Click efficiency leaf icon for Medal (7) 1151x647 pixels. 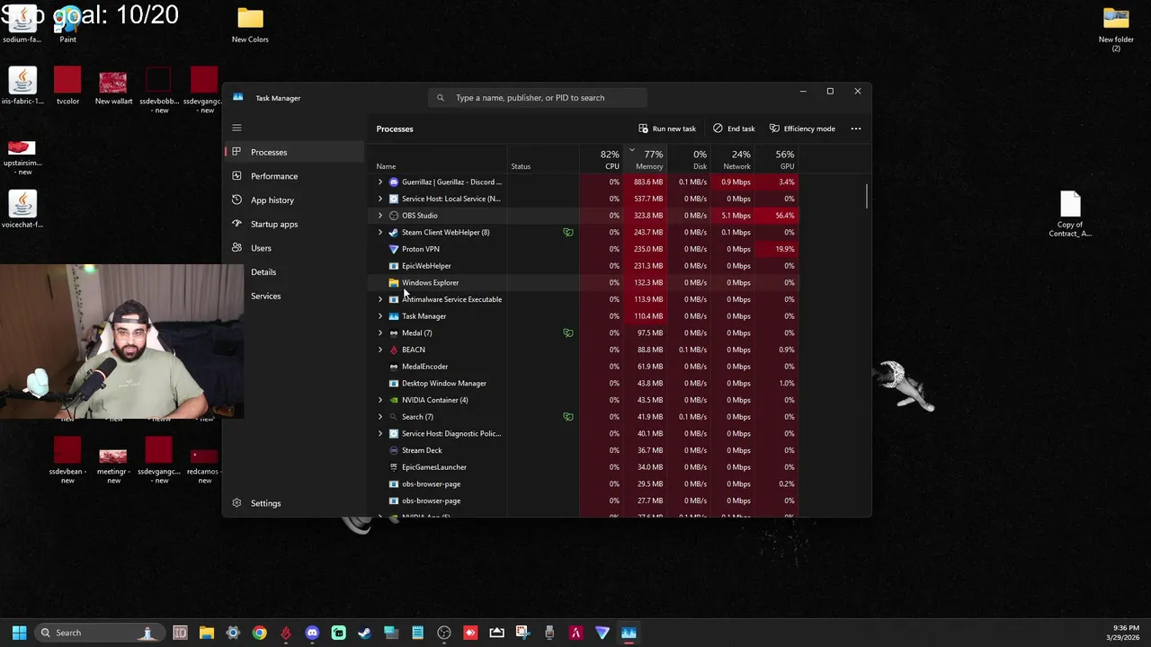pos(568,332)
